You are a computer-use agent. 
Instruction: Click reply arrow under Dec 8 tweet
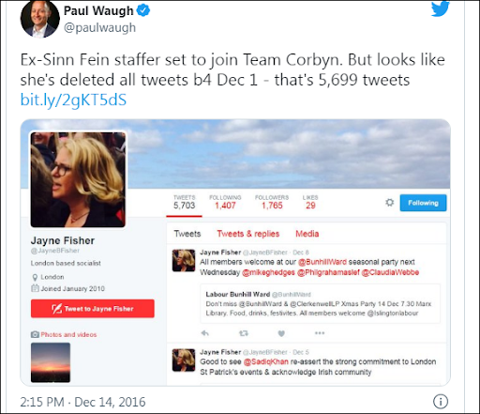[205, 333]
